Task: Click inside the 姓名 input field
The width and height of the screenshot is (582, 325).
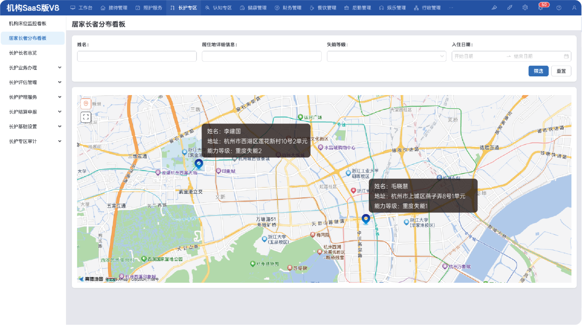Action: pos(136,56)
